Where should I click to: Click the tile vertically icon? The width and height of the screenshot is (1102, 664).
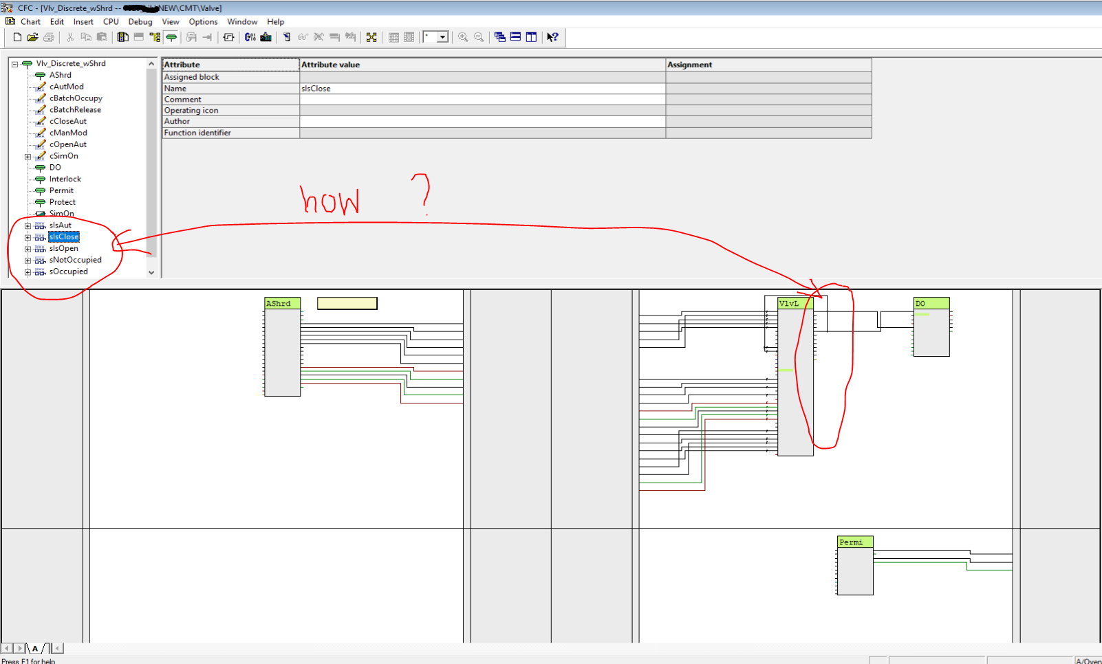[531, 37]
